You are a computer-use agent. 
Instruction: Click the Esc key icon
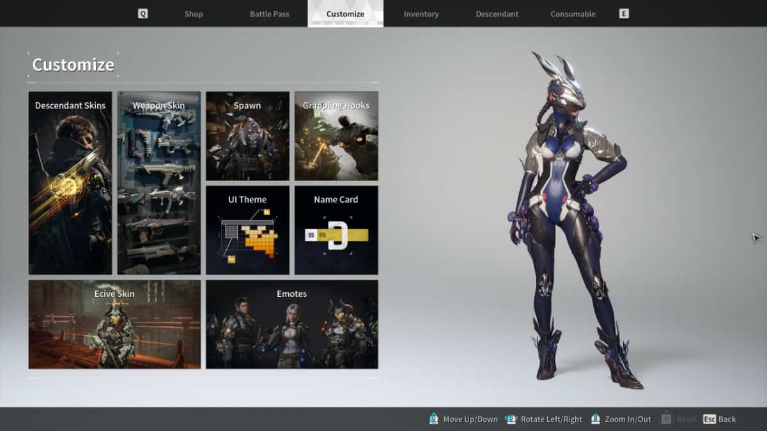click(x=709, y=419)
